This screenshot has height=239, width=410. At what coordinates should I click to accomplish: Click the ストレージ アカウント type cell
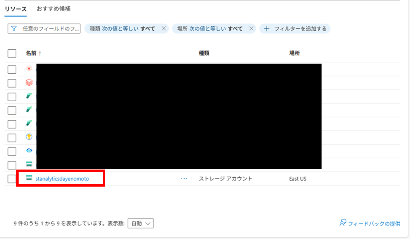coord(225,178)
